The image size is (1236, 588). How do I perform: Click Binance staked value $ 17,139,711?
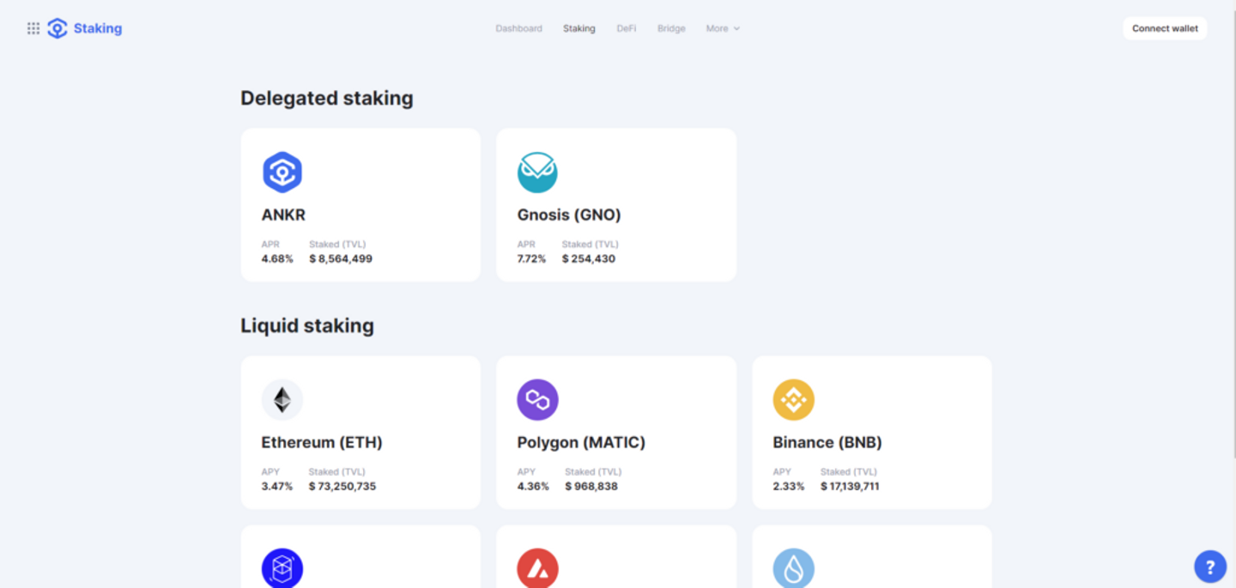tap(850, 486)
